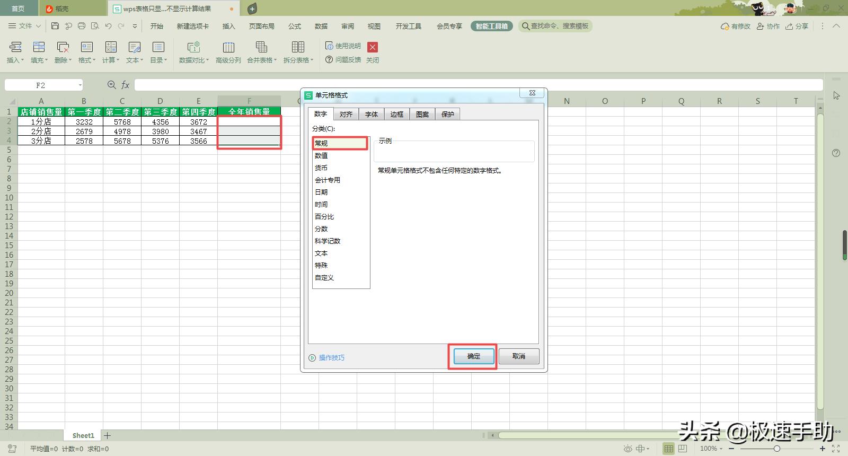The image size is (848, 456).
Task: Switch to the 字体 tab in dialog
Action: [372, 114]
